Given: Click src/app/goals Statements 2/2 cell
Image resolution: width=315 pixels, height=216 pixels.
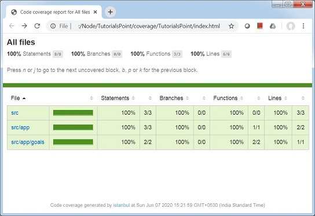Looking at the screenshot, I should pyautogui.click(x=148, y=142).
